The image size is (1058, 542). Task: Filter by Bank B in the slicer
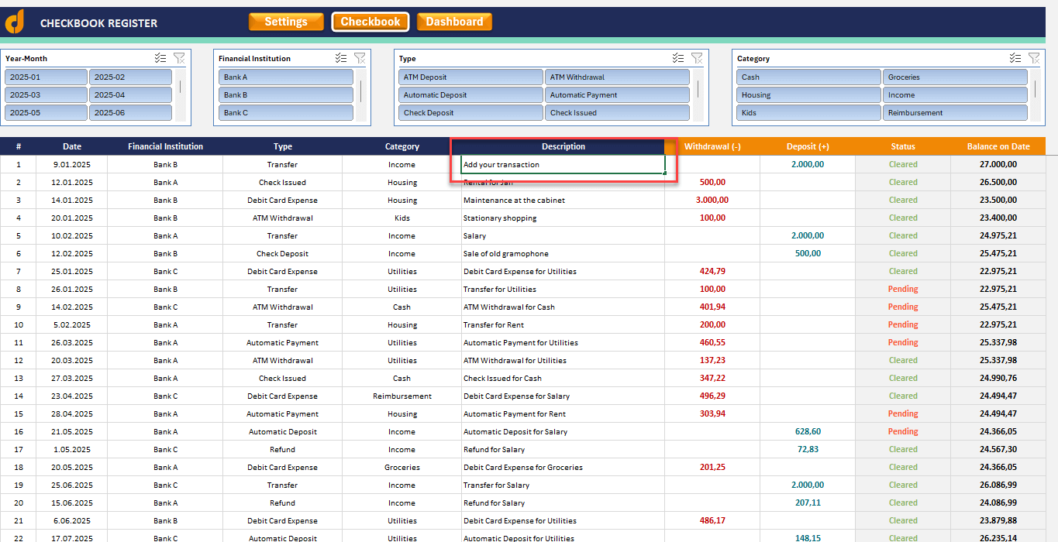286,94
